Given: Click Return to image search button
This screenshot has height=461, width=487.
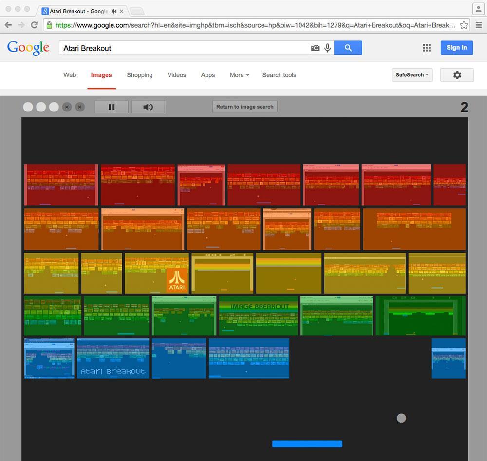Looking at the screenshot, I should 245,107.
